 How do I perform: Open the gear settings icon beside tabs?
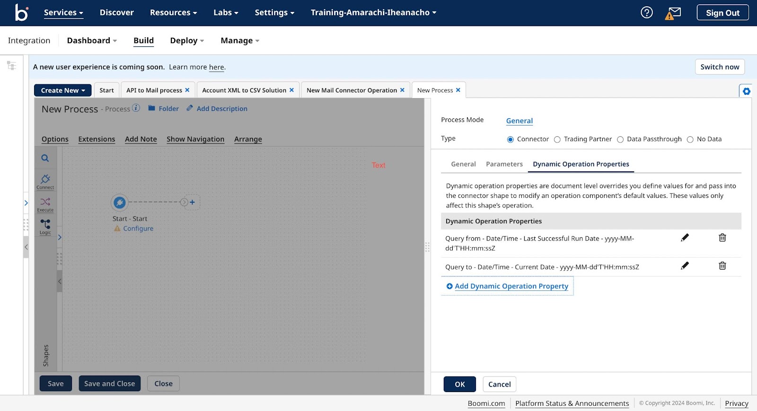746,91
